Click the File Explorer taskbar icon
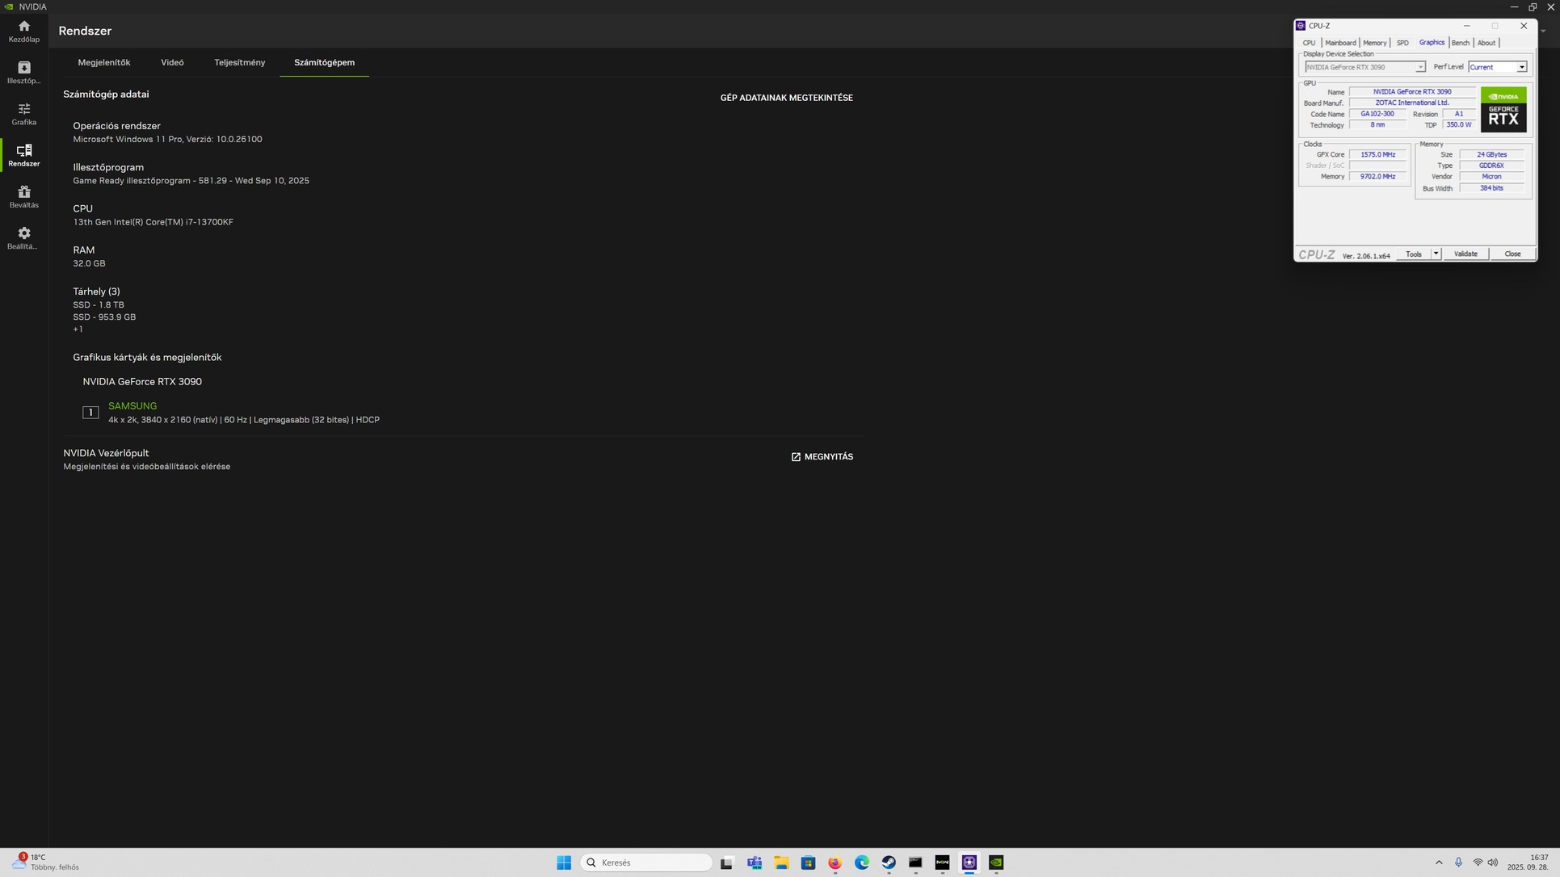 pos(781,862)
